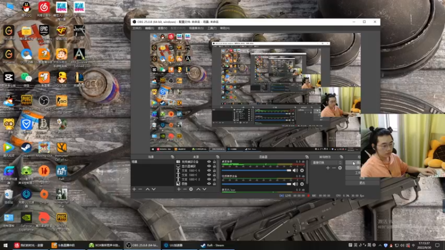Toggle visibility of the image source
The height and width of the screenshot is (250, 445).
click(x=209, y=184)
